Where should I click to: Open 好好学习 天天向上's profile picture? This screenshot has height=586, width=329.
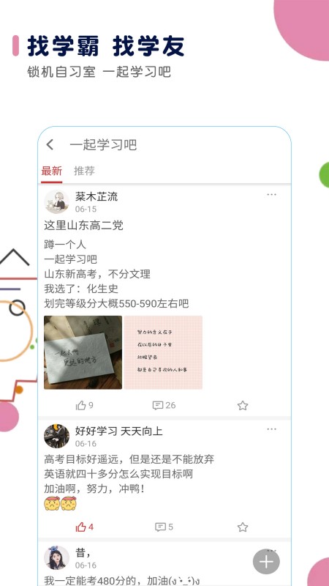(57, 436)
